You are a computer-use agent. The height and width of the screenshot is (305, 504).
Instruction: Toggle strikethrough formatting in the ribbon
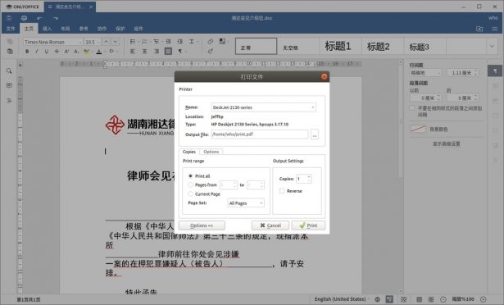57,51
